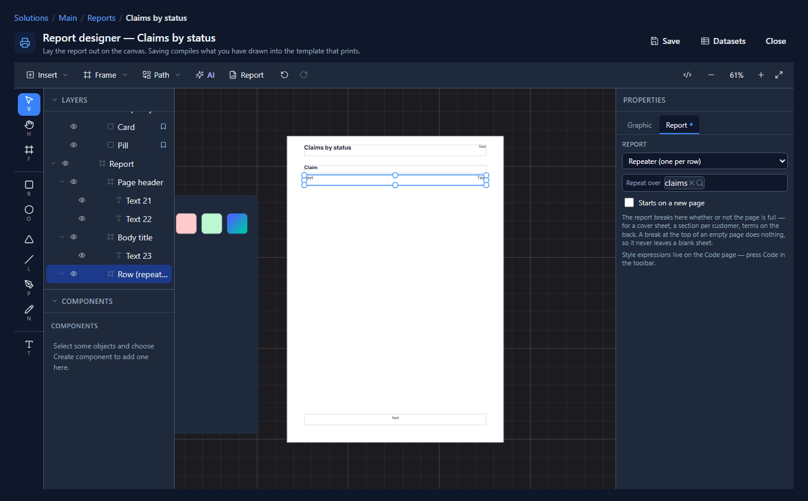The width and height of the screenshot is (808, 501).
Task: Select the light green color swatch
Action: pyautogui.click(x=212, y=223)
